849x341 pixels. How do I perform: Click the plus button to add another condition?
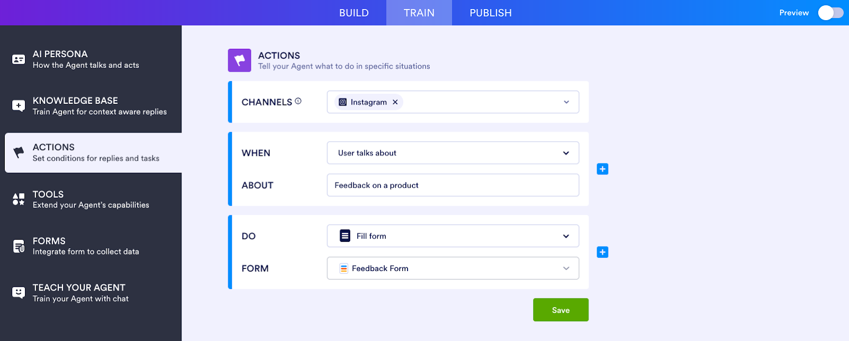[603, 169]
